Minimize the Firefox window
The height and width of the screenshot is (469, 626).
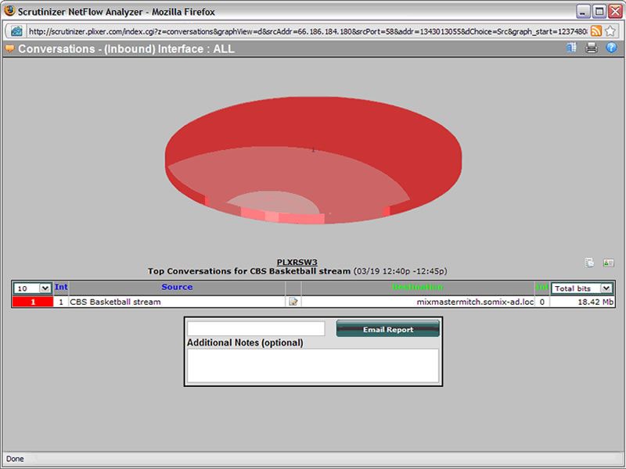583,11
